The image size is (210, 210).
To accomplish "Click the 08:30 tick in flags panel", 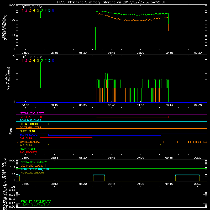I will click(x=83, y=158).
